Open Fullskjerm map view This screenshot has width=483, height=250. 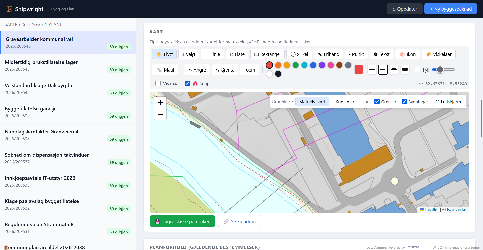point(448,102)
